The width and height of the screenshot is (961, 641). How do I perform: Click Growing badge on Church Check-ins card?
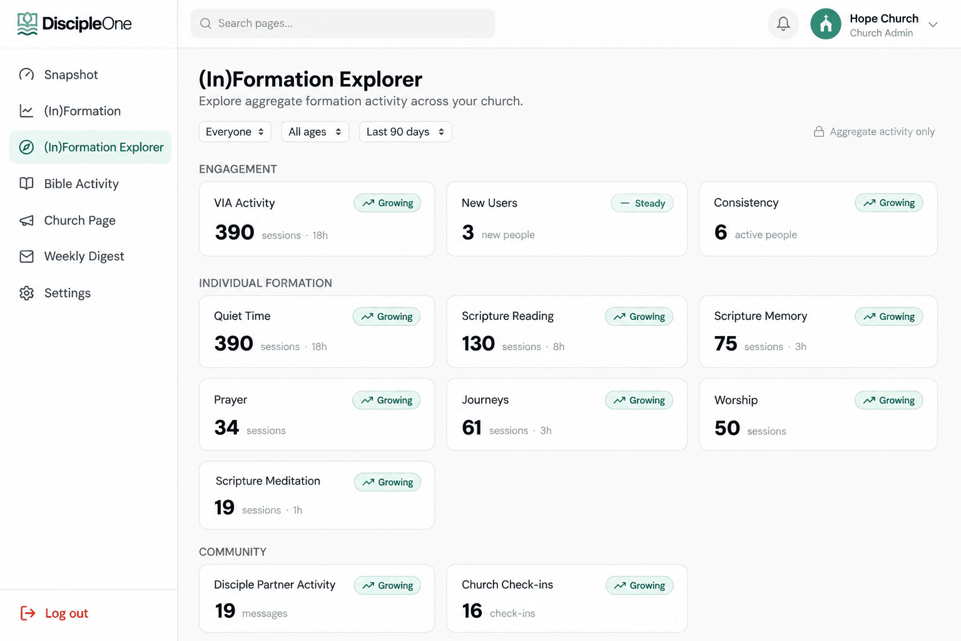click(x=639, y=585)
